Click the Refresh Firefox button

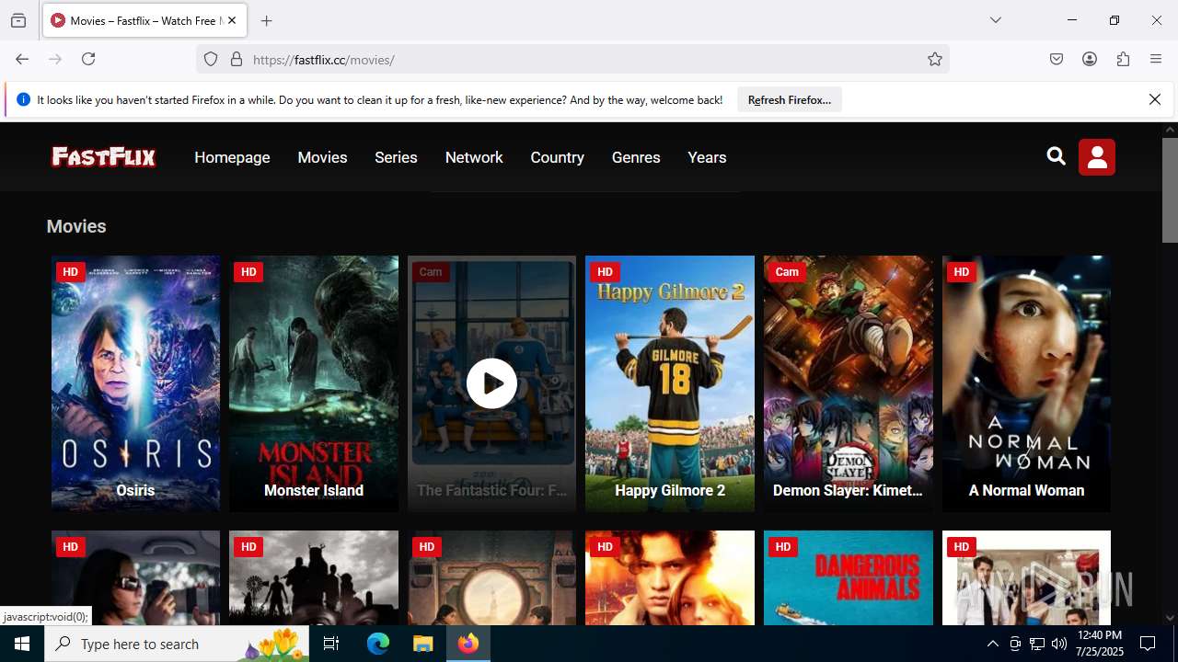point(790,99)
